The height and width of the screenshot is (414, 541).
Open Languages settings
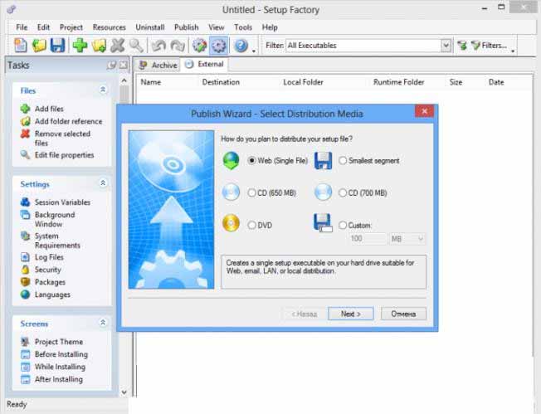52,295
